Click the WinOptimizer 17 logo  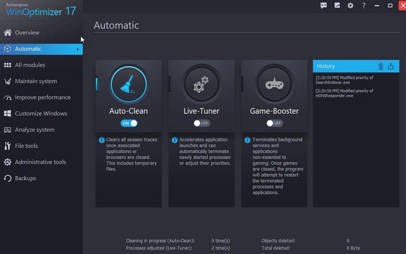coord(41,10)
